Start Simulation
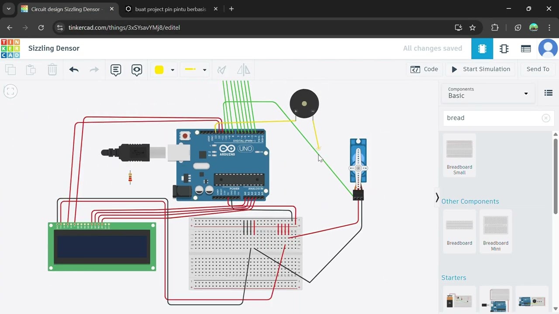 pyautogui.click(x=481, y=69)
